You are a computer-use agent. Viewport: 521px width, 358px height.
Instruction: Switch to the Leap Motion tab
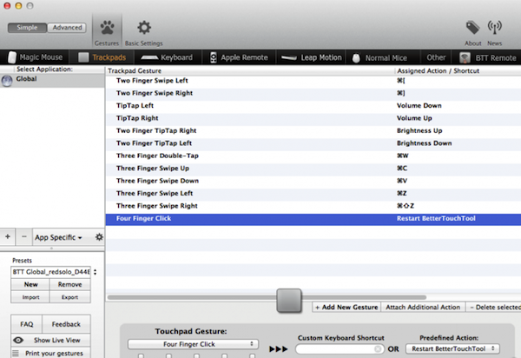(x=312, y=57)
